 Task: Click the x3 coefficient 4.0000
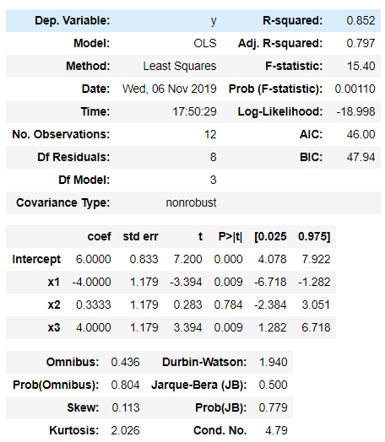[x=94, y=328]
